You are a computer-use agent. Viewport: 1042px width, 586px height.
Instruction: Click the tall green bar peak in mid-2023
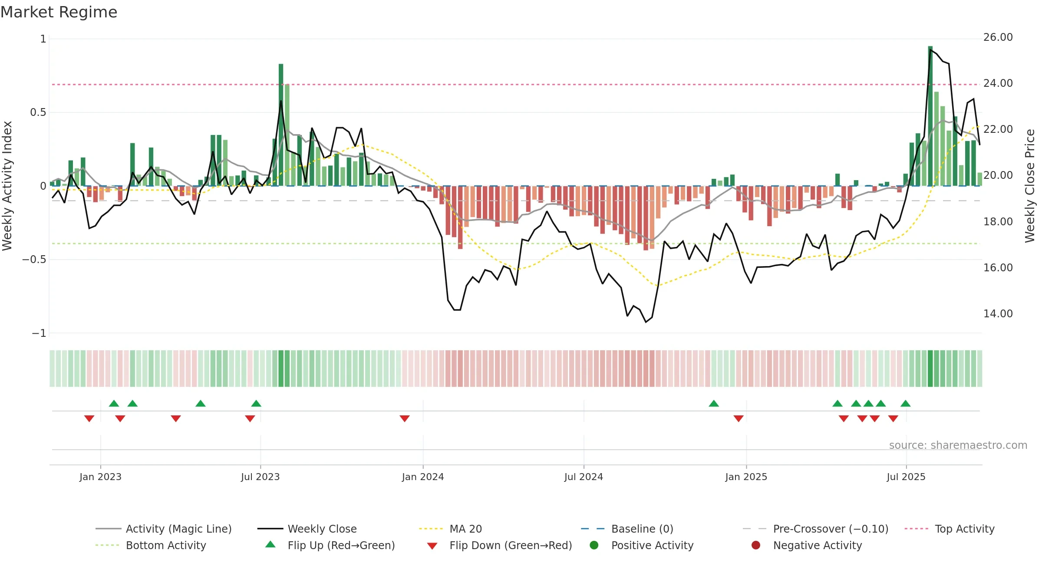281,125
